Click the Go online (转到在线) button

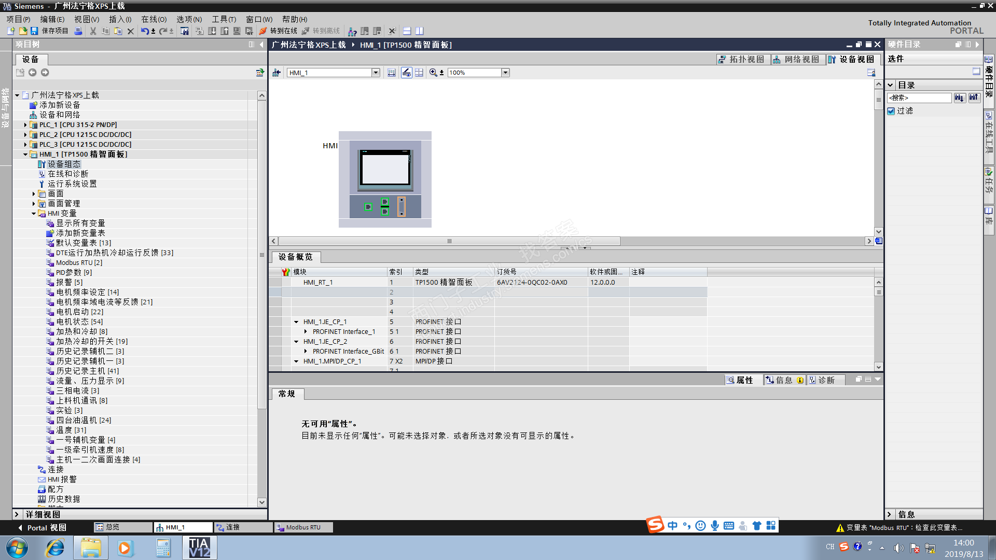279,31
